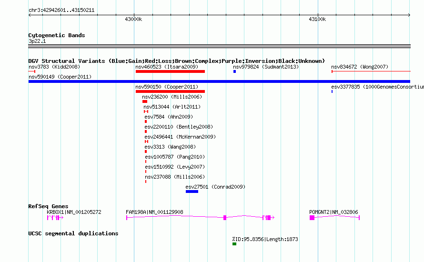424x262 pixels.
Task: Open the esv1005787 (Pang2010) label
Action: tap(175, 157)
